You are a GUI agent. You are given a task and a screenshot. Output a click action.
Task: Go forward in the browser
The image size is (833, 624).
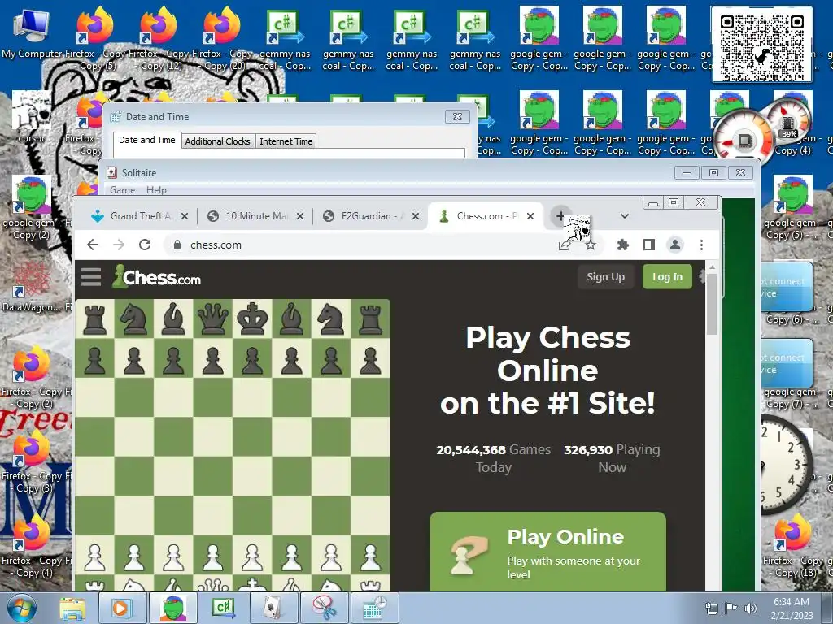pos(119,245)
